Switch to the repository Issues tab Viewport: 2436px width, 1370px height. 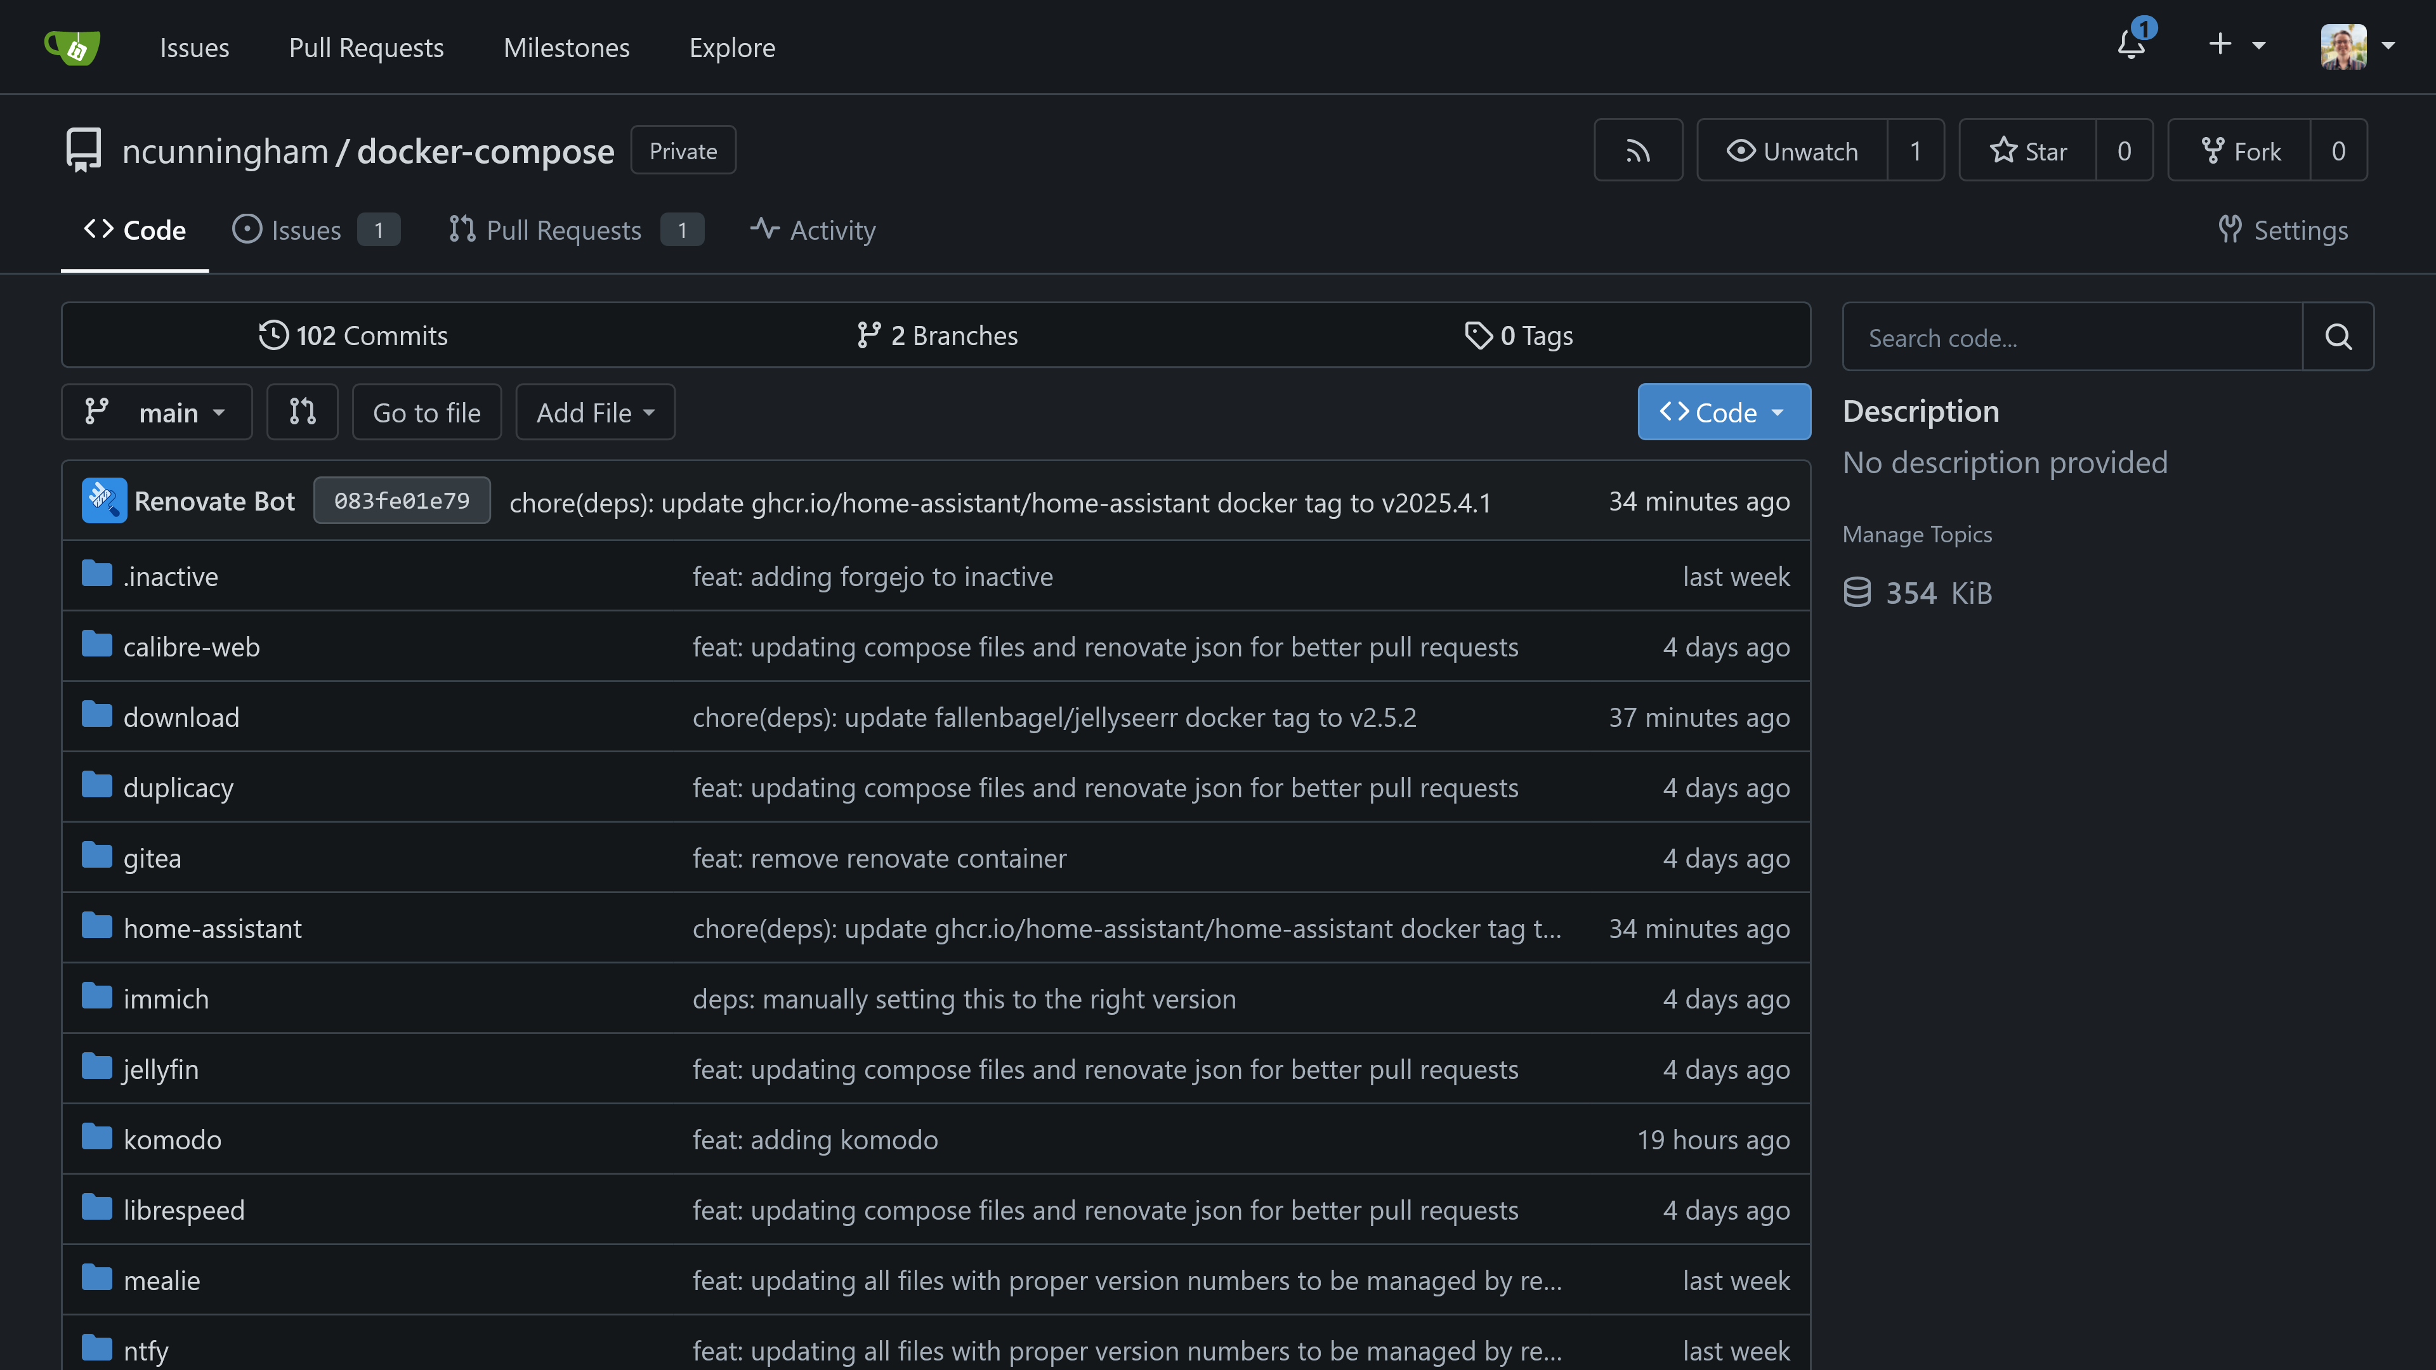tap(316, 230)
